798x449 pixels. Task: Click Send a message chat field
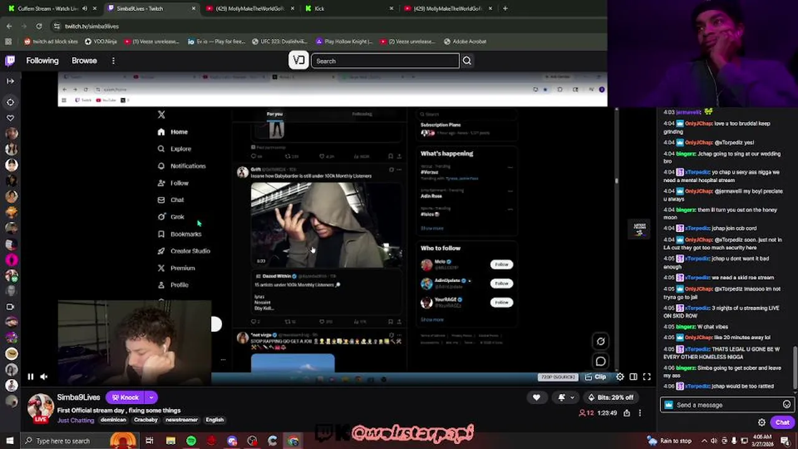[727, 405]
